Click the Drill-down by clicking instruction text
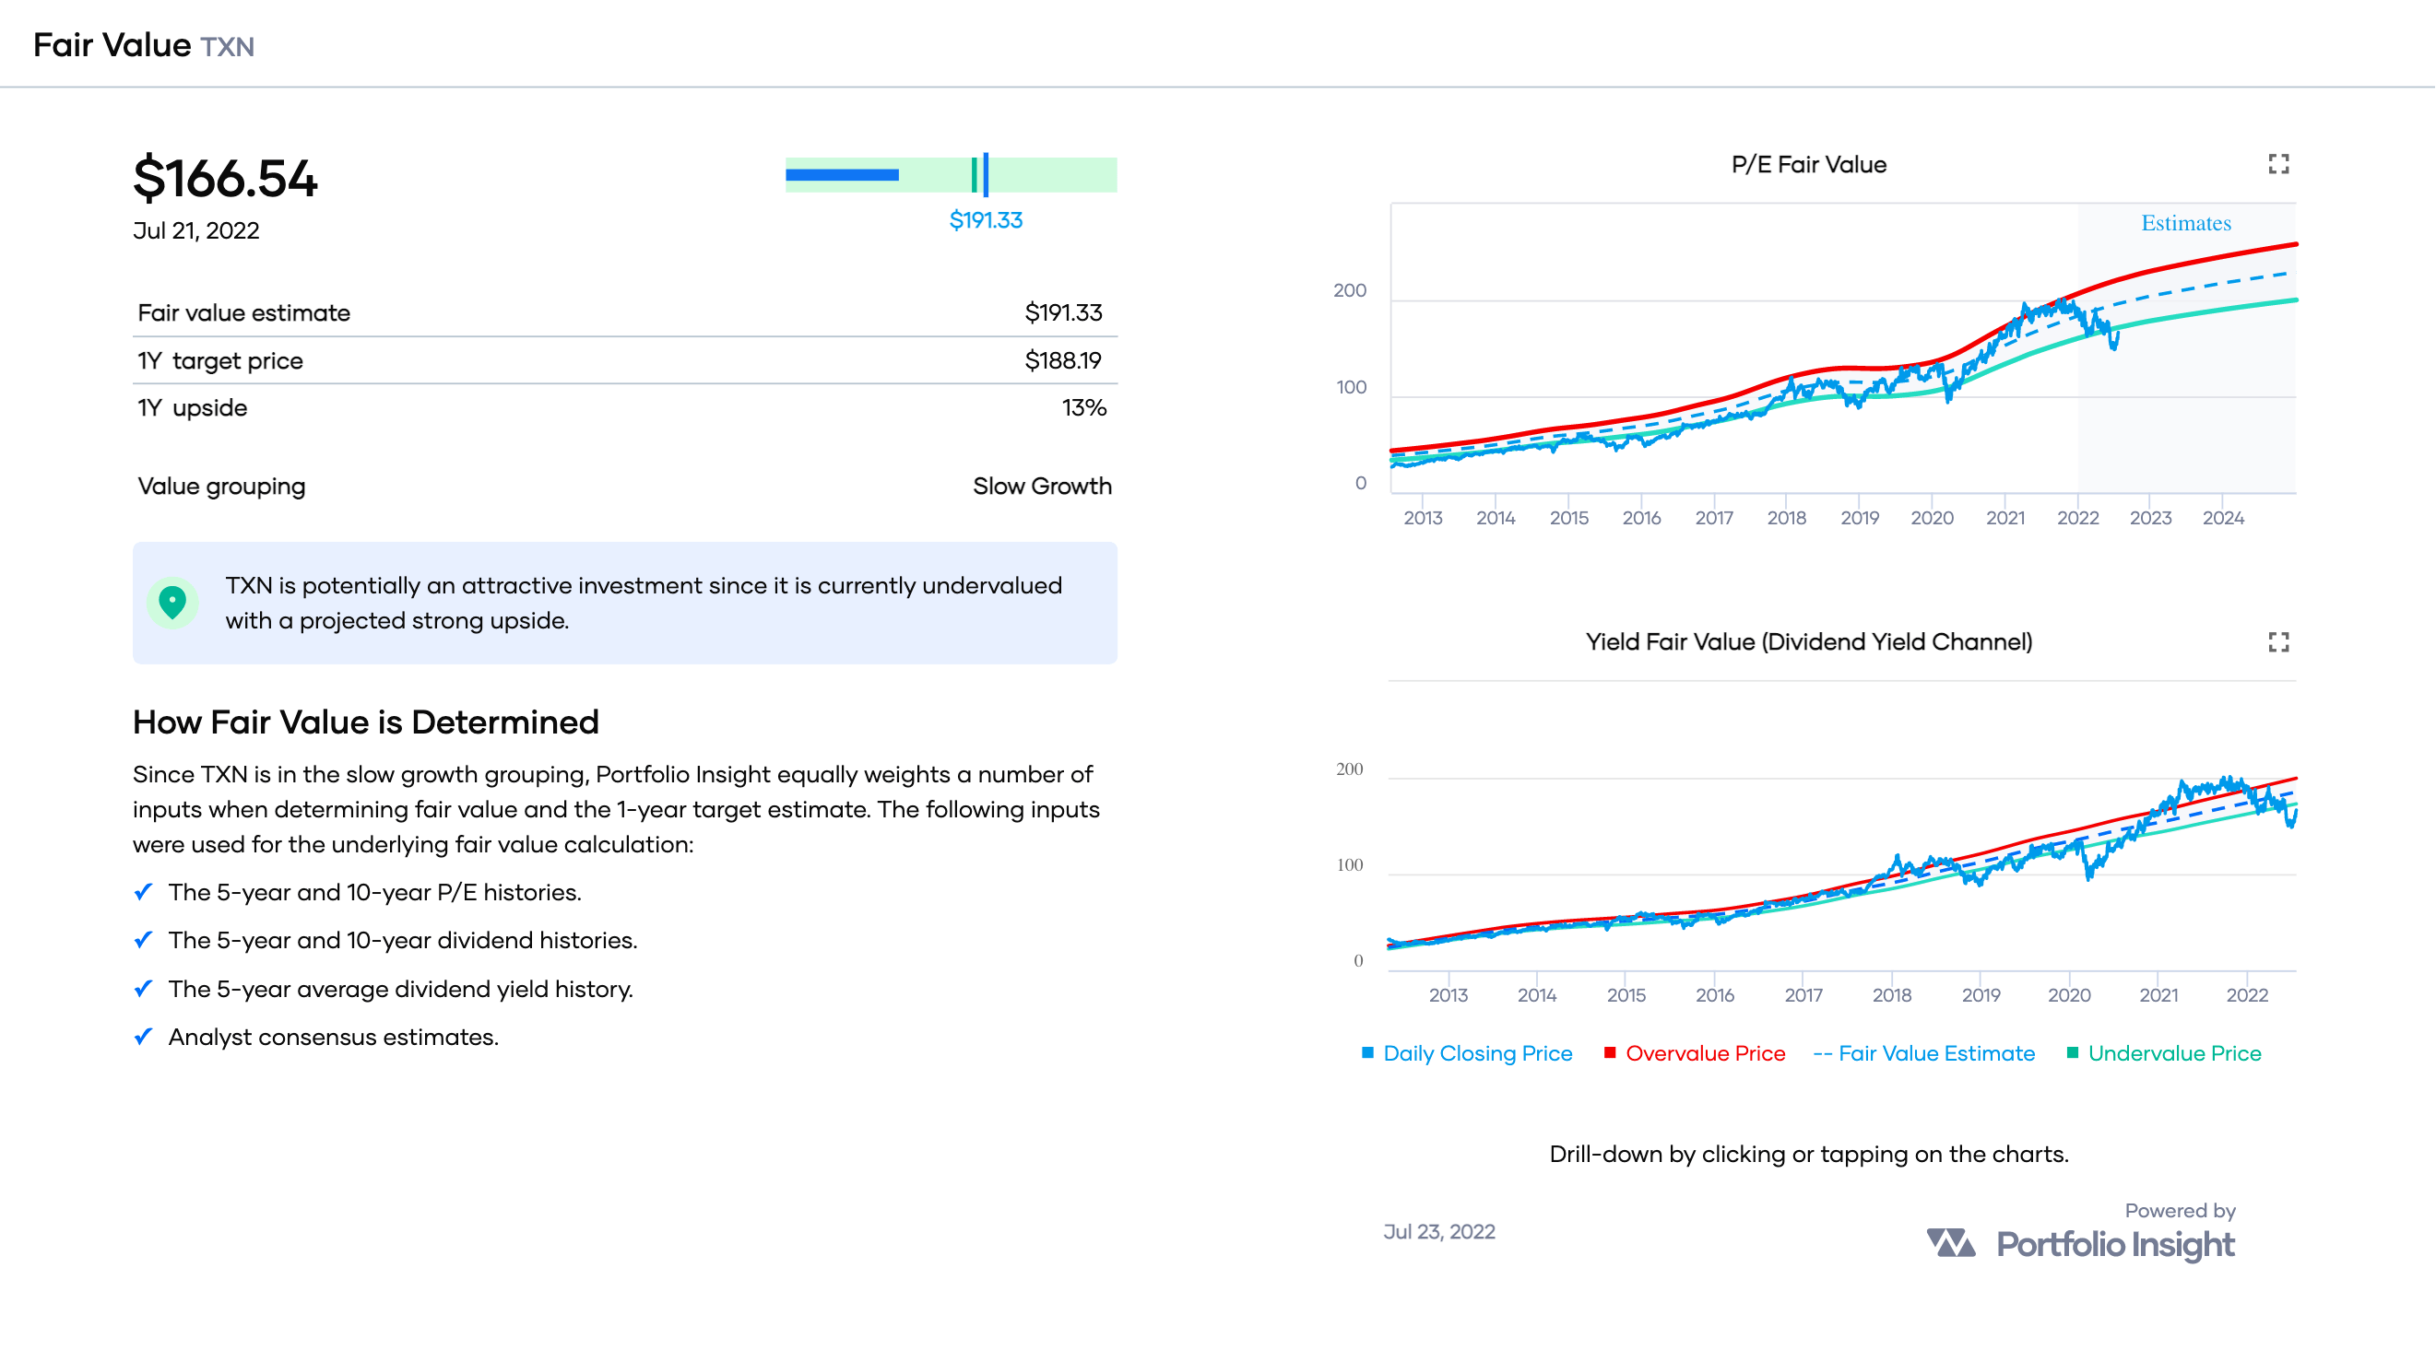The width and height of the screenshot is (2436, 1350). [x=1808, y=1155]
